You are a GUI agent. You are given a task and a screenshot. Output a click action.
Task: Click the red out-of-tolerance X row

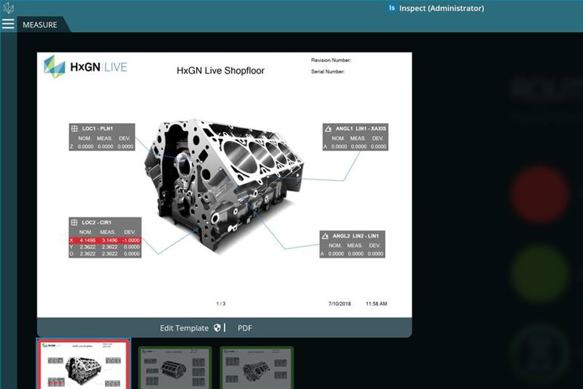[105, 241]
